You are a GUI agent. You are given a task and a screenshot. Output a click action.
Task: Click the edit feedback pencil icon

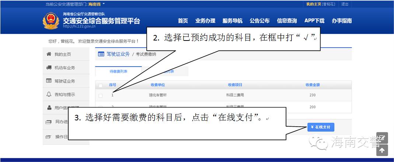pyautogui.click(x=382, y=138)
